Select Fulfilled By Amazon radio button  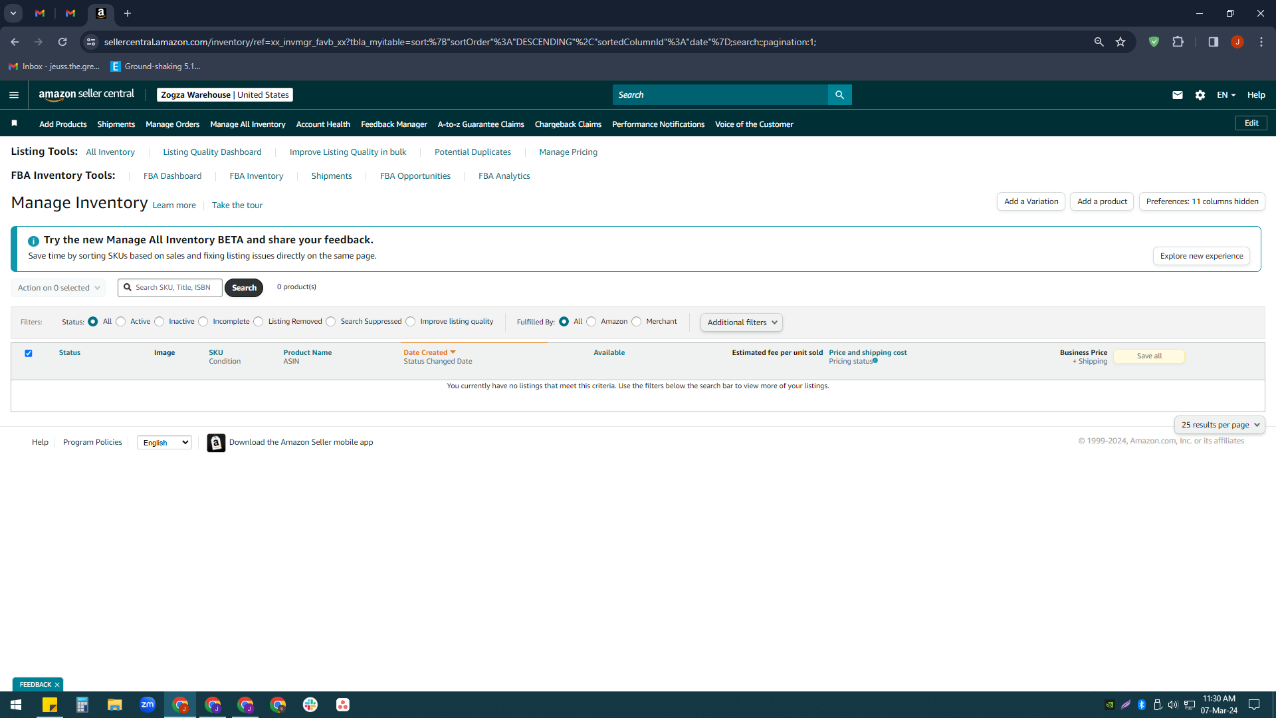591,322
